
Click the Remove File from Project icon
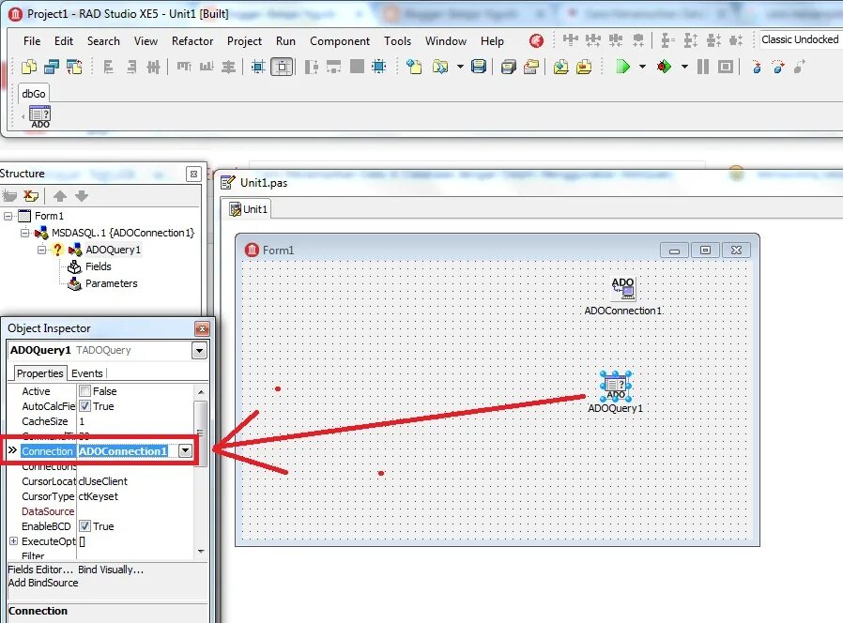584,67
